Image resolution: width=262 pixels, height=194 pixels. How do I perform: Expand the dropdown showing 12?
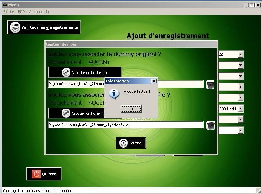[240, 54]
